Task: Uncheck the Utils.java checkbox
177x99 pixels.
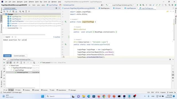Action: click(8, 26)
